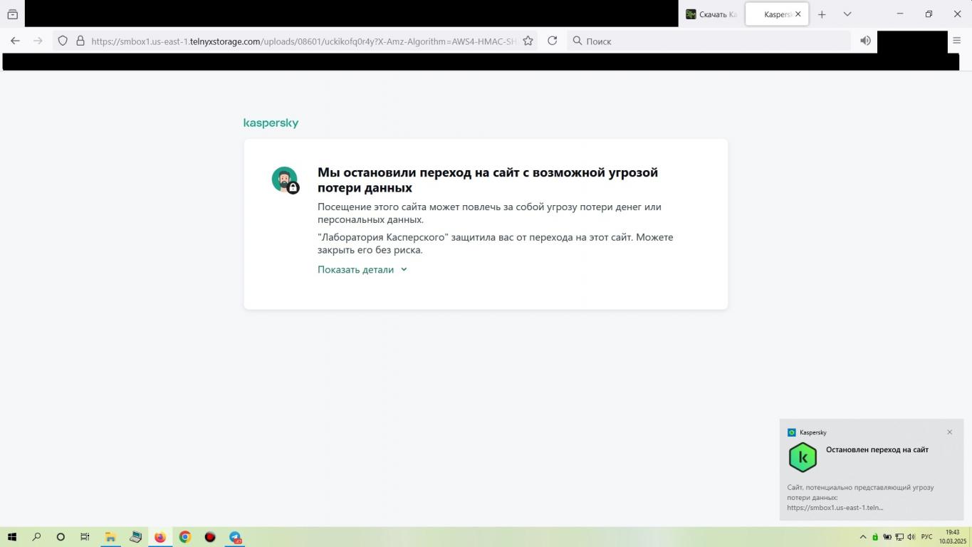972x547 pixels.
Task: Go back with the back arrow
Action: point(15,41)
